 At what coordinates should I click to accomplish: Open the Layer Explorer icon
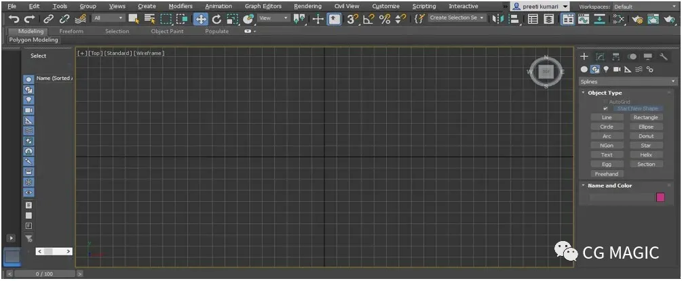[550, 19]
